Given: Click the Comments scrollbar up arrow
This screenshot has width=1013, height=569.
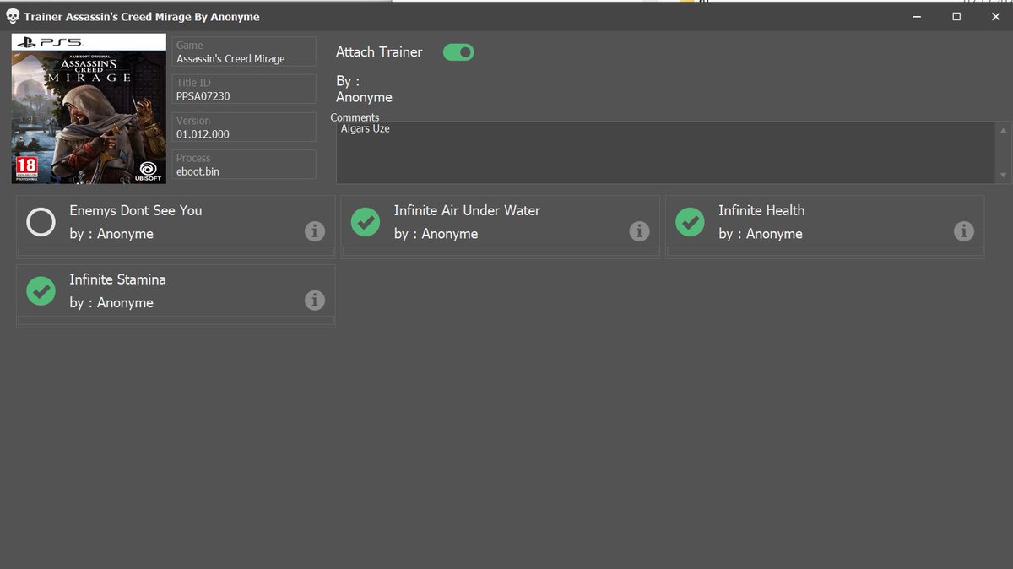Looking at the screenshot, I should coord(1004,131).
